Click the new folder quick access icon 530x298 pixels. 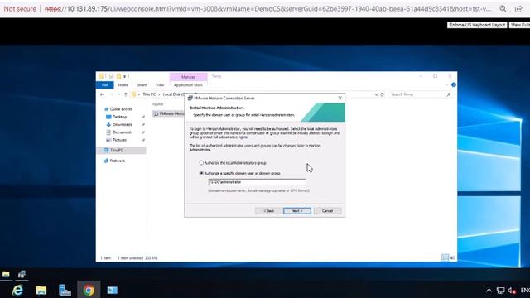pos(118,77)
